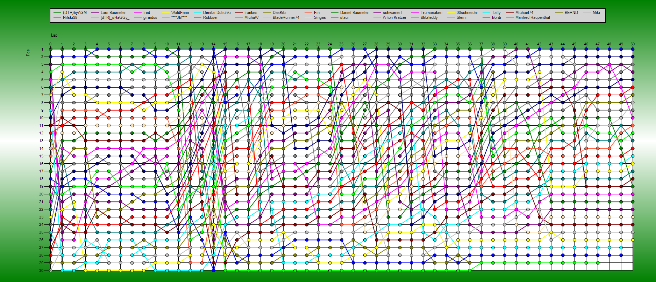Select Anton Kratzer legend entry
This screenshot has width=656, height=282.
click(x=394, y=17)
